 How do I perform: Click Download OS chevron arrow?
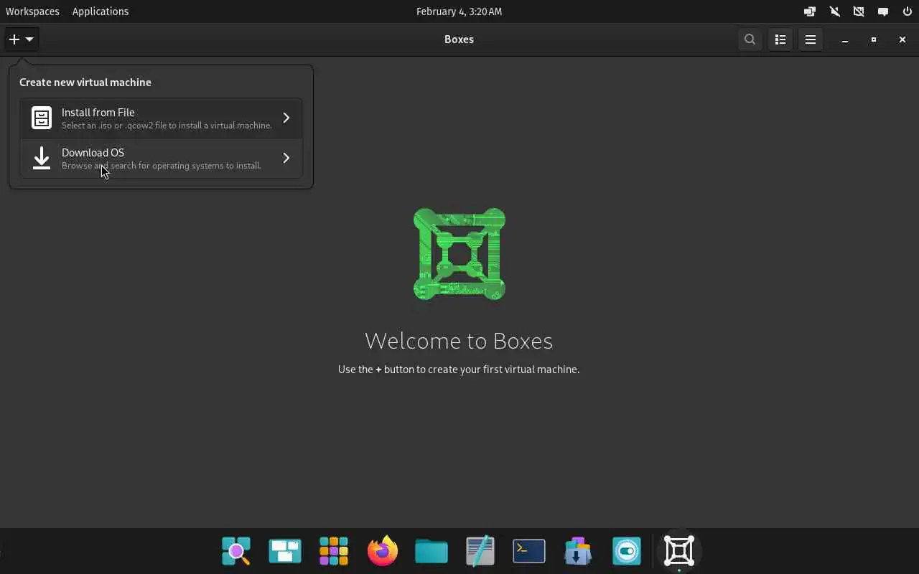click(x=286, y=158)
